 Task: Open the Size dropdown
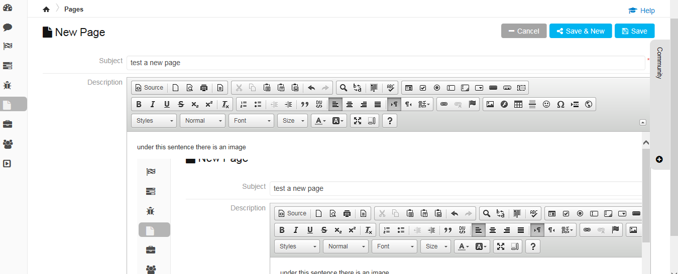click(x=292, y=121)
